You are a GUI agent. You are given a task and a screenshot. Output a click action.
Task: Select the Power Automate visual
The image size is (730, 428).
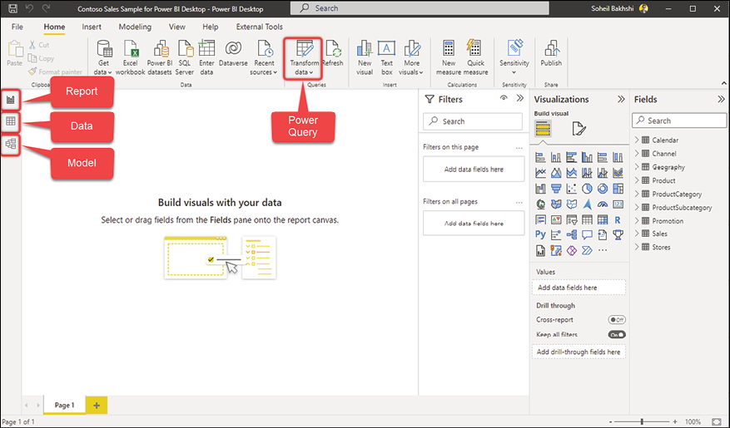[x=587, y=250]
